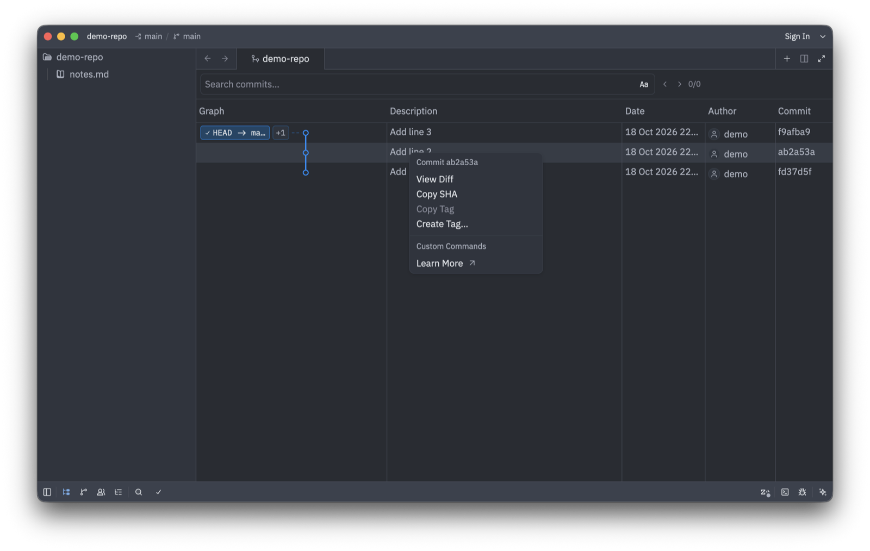Click the Date column header
The image size is (870, 551).
tap(635, 111)
